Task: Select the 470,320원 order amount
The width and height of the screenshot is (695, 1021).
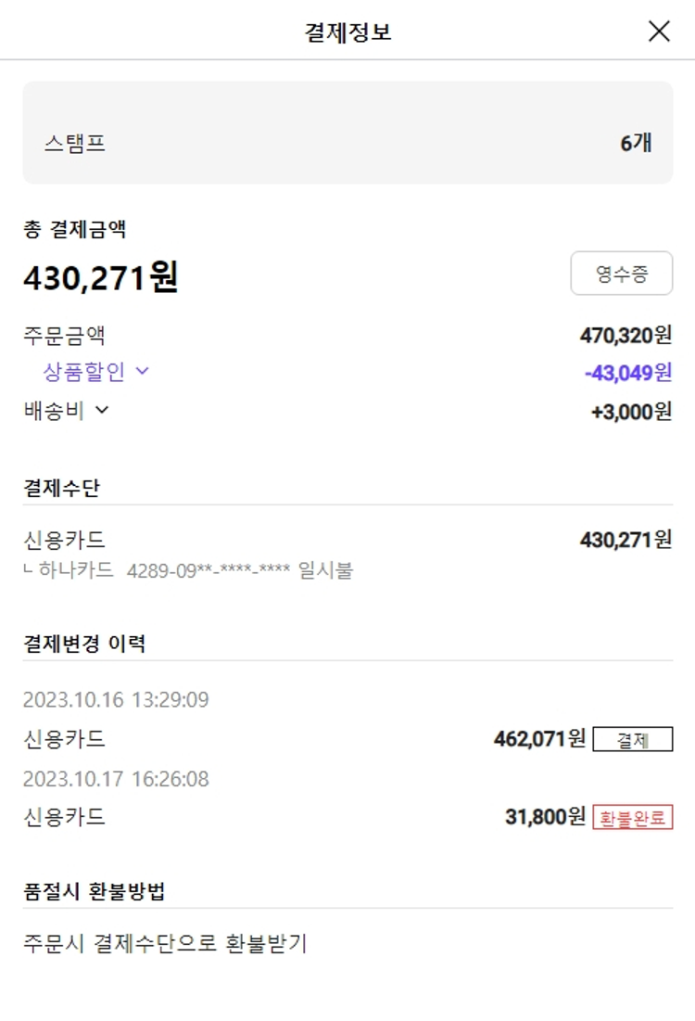Action: (625, 336)
